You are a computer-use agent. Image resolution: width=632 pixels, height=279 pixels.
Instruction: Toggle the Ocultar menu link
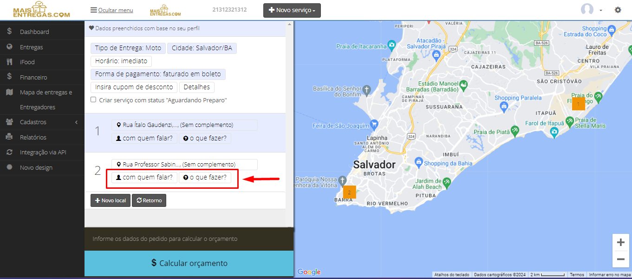pyautogui.click(x=112, y=10)
